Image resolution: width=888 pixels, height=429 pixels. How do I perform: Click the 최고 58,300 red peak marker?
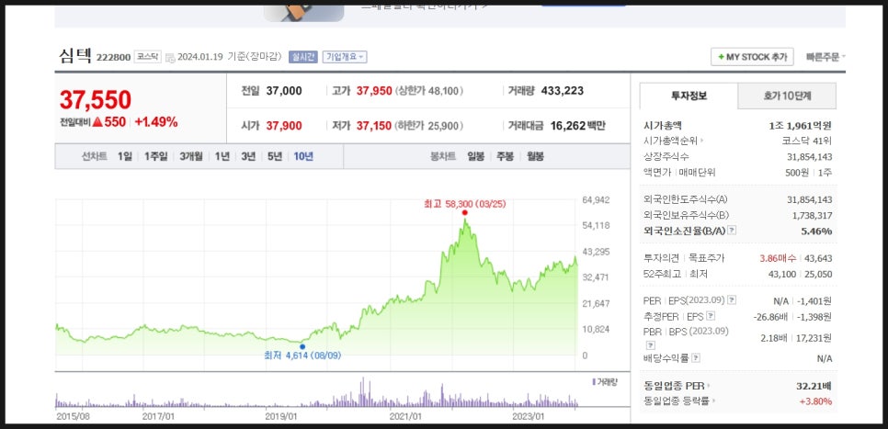pyautogui.click(x=464, y=213)
